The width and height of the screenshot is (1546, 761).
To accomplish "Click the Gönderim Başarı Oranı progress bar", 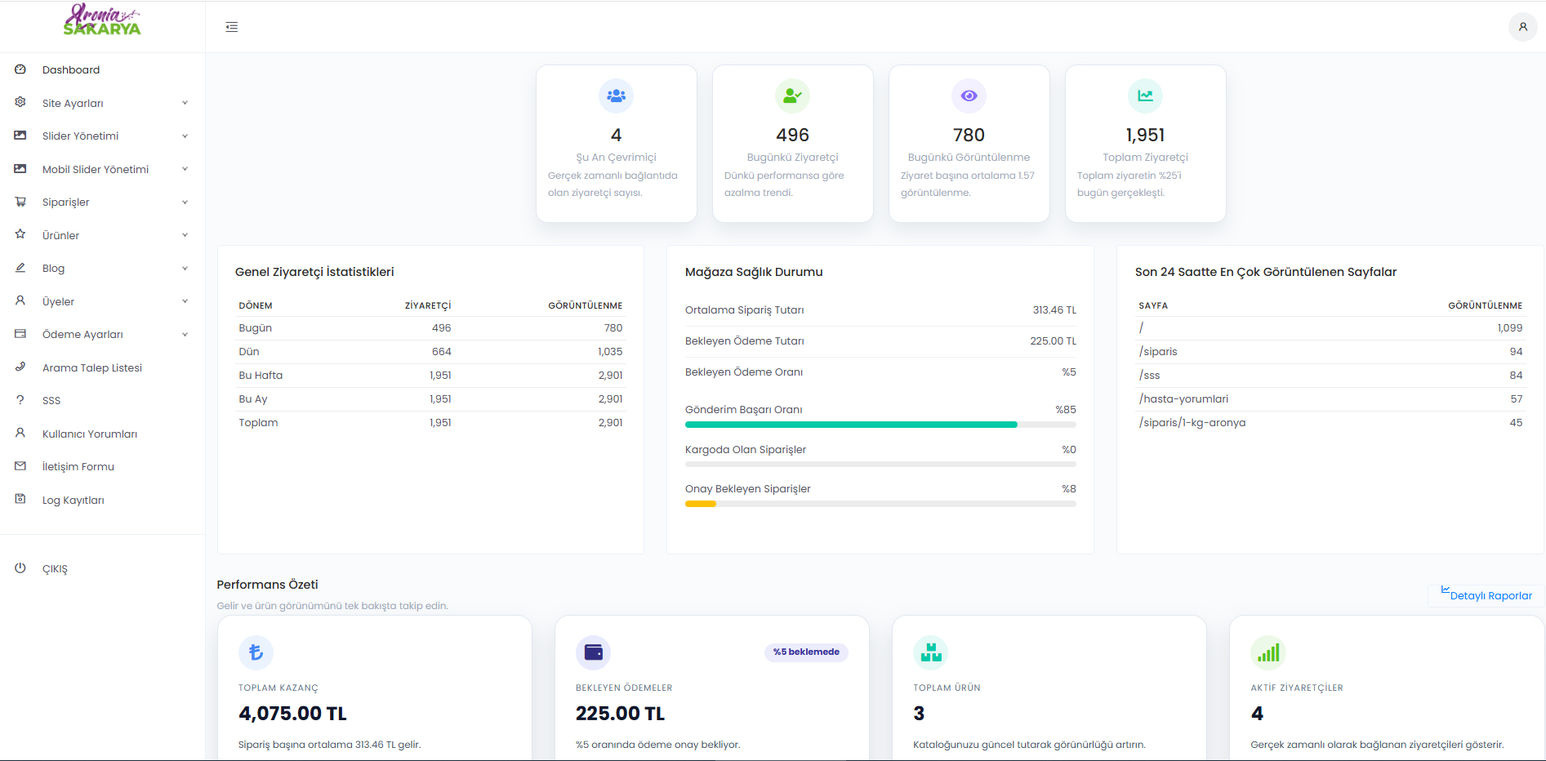I will [880, 425].
